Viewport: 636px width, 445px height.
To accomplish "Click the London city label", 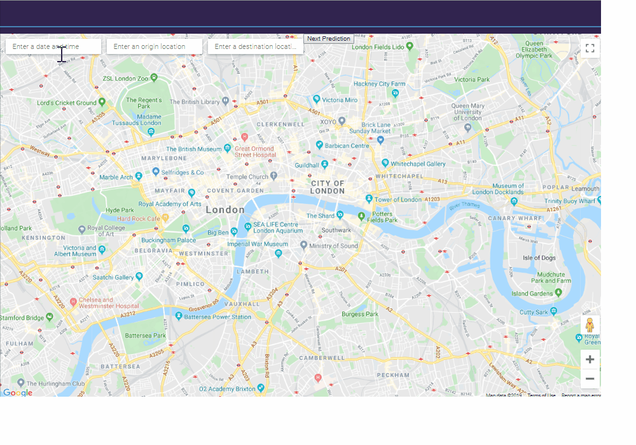I will (x=225, y=210).
